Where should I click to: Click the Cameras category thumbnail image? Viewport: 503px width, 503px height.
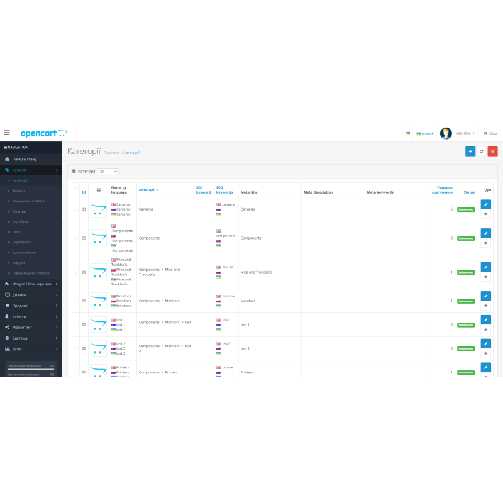pos(98,207)
